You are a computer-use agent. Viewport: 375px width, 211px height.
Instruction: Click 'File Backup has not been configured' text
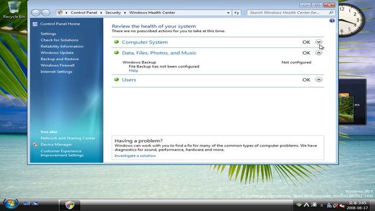tap(164, 66)
